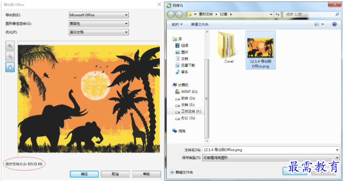Click the blue help question icon
This screenshot has width=343, height=181.
tap(334, 24)
